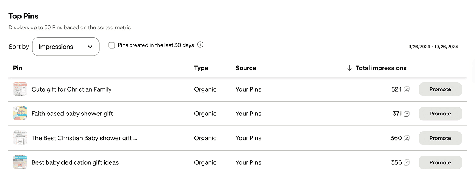The height and width of the screenshot is (174, 475).
Task: Click the info icon beside 30 days filter
Action: click(x=200, y=45)
